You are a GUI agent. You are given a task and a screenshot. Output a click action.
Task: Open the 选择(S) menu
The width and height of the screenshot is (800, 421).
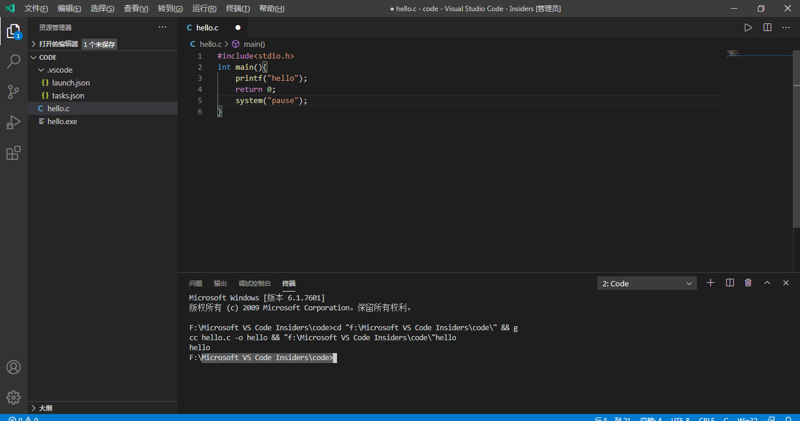pos(103,9)
